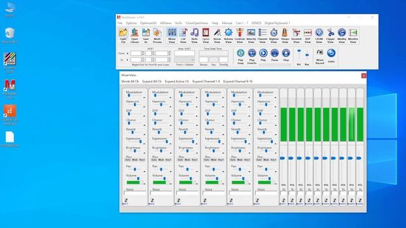This screenshot has height=228, width=406.
Task: Toggle Keys on mixer channel 4
Action: [x=221, y=160]
